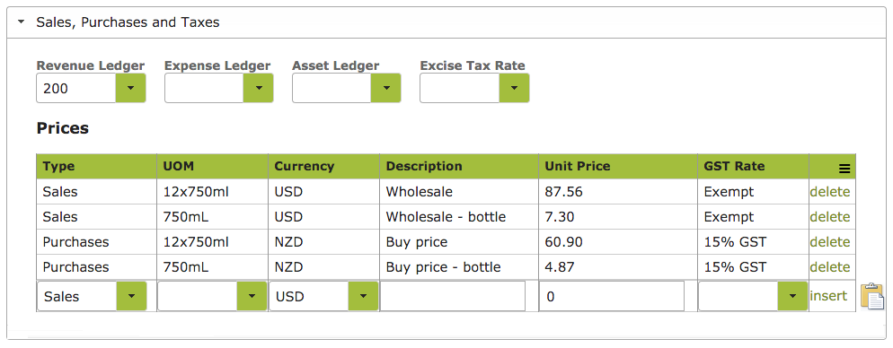Open the Asset Ledger dropdown arrow
893x348 pixels.
click(x=385, y=88)
